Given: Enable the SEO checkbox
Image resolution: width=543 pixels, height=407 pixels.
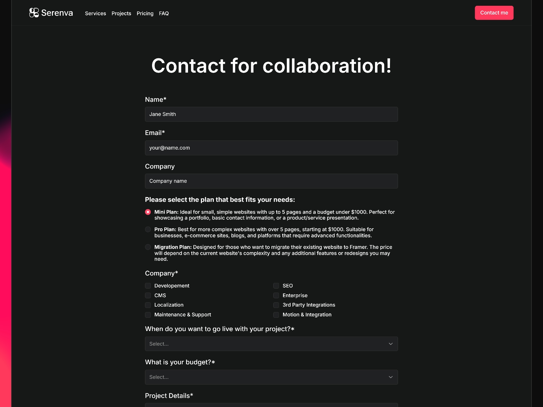Looking at the screenshot, I should 276,286.
